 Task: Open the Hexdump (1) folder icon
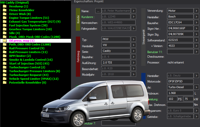click(x=5, y=6)
